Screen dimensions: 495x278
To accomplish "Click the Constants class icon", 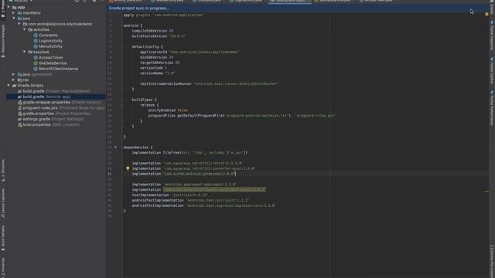I will [36, 36].
